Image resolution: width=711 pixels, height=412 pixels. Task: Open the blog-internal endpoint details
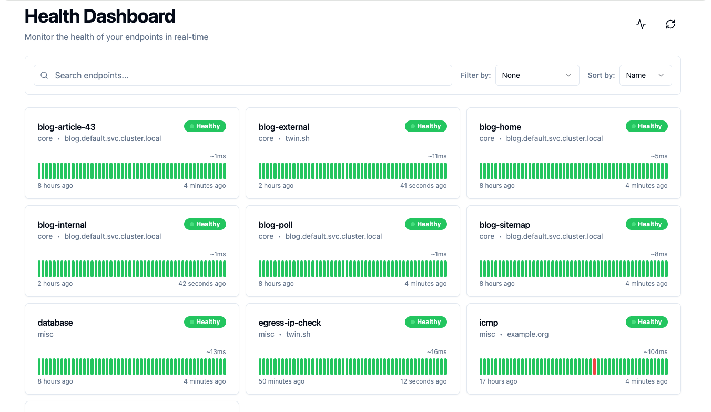pos(62,225)
